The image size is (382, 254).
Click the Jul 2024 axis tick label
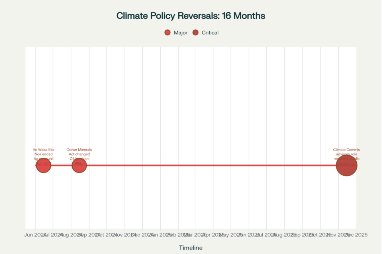(52, 234)
